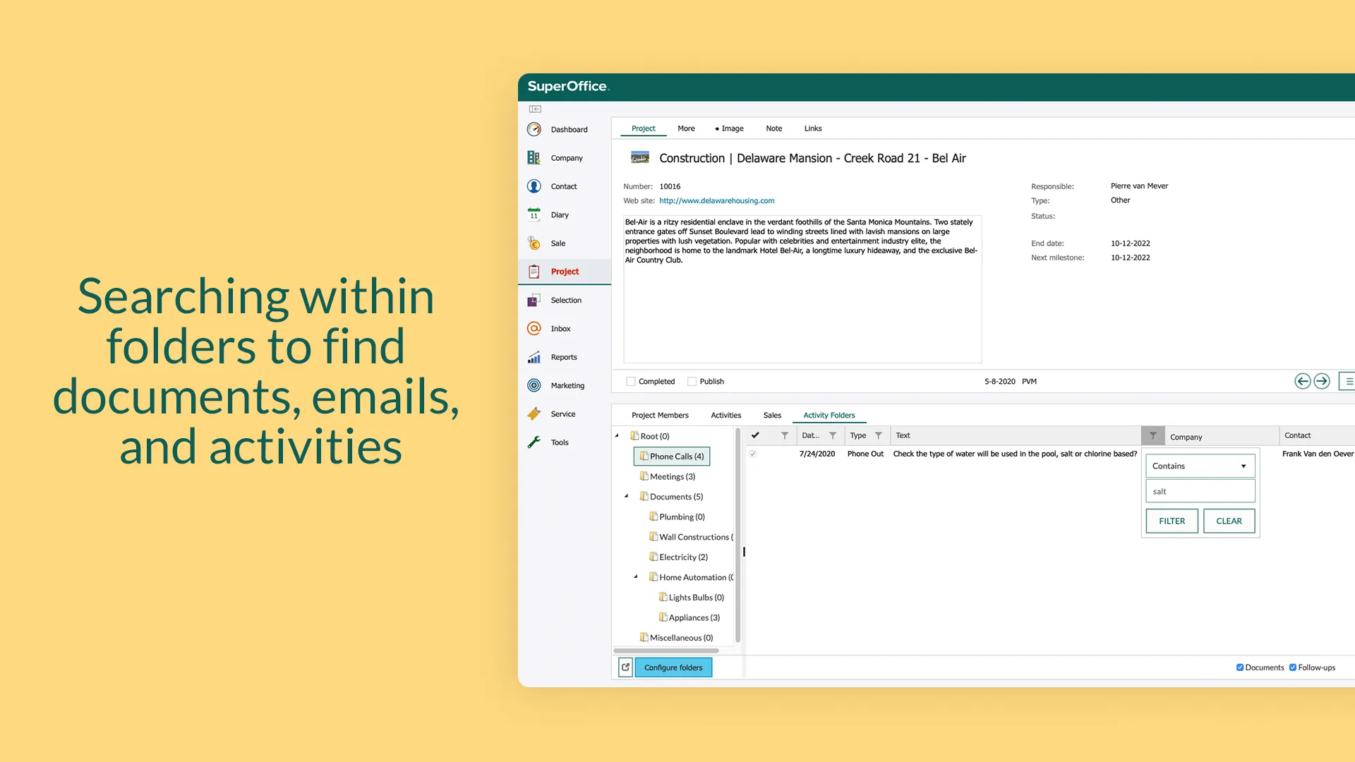Screen dimensions: 1355x762
Task: Collapse the Home Automation folder node
Action: click(x=636, y=577)
